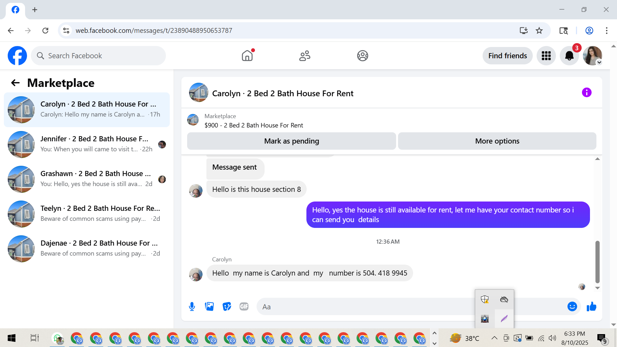
Task: Open Grashawn conversation in list
Action: [x=87, y=179]
